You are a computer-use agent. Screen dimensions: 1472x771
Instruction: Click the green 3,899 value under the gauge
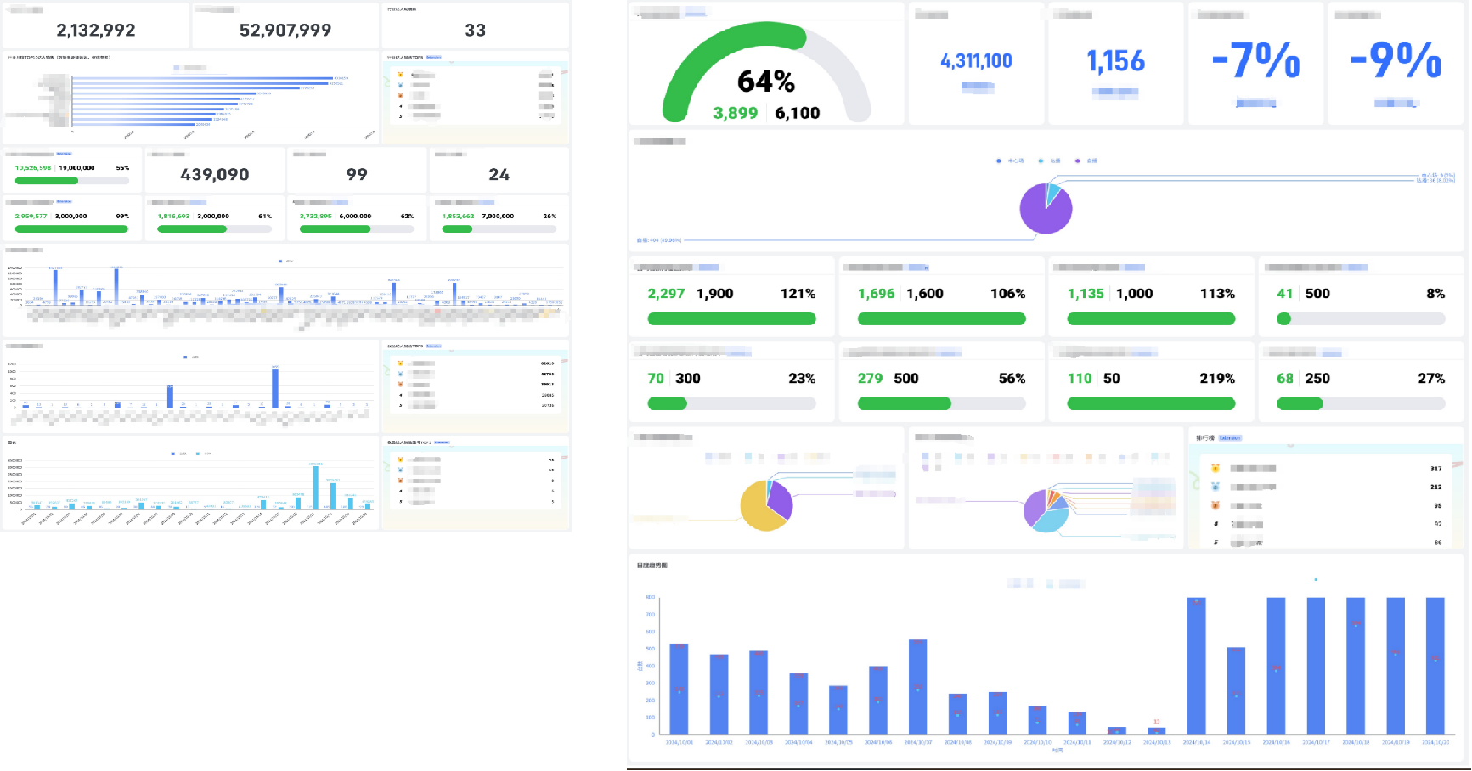pyautogui.click(x=736, y=113)
